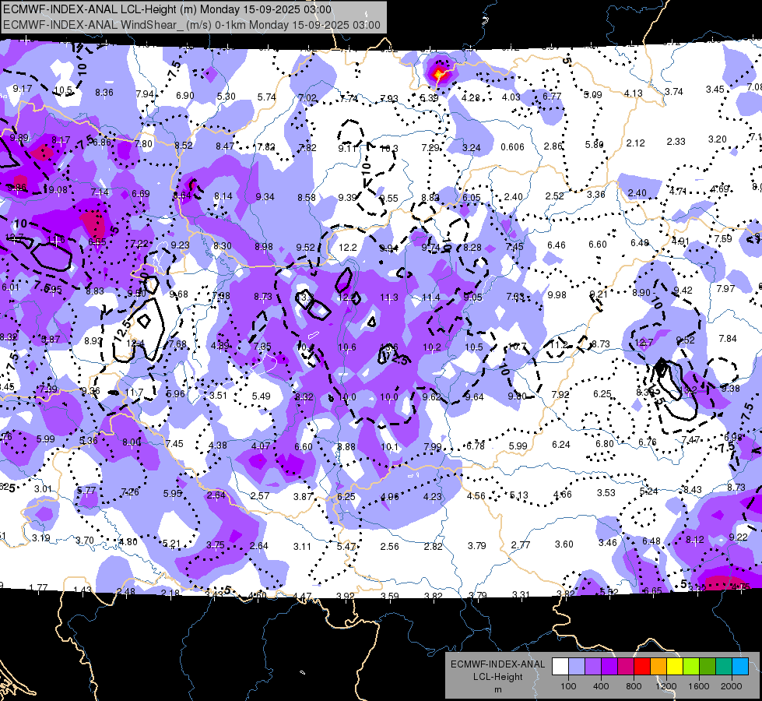Click the wind shear value '5.49'
762x701 pixels.
point(261,396)
